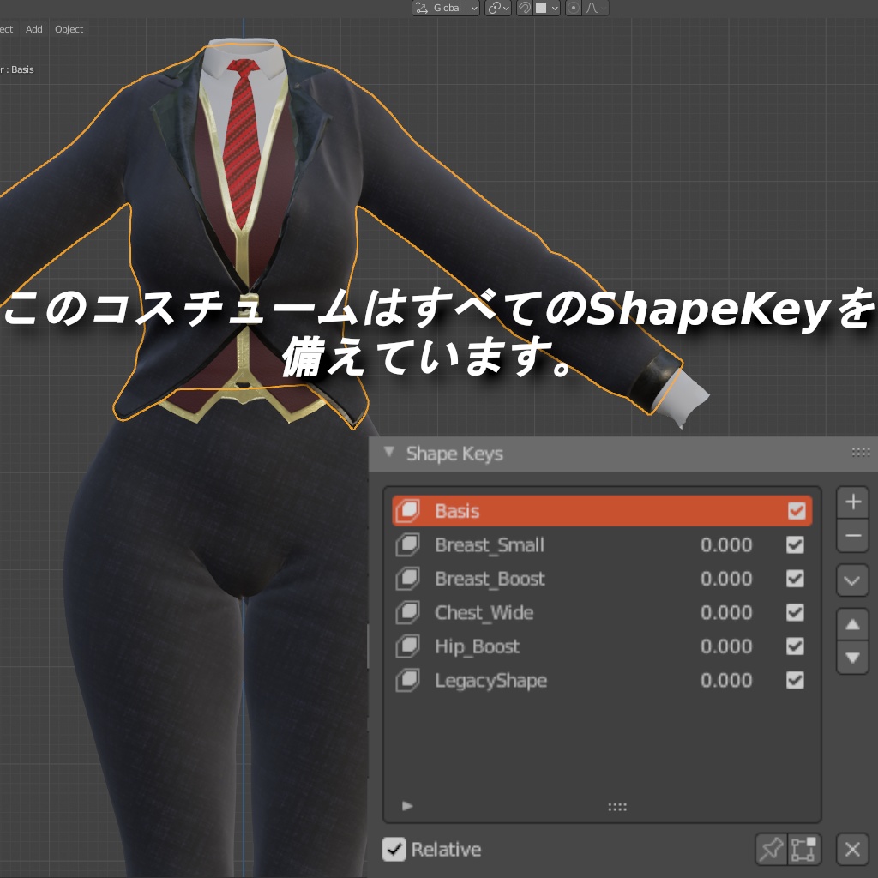Toggle the Relative checkbox

click(394, 849)
